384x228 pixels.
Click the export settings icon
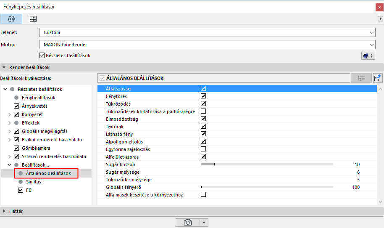(377, 78)
